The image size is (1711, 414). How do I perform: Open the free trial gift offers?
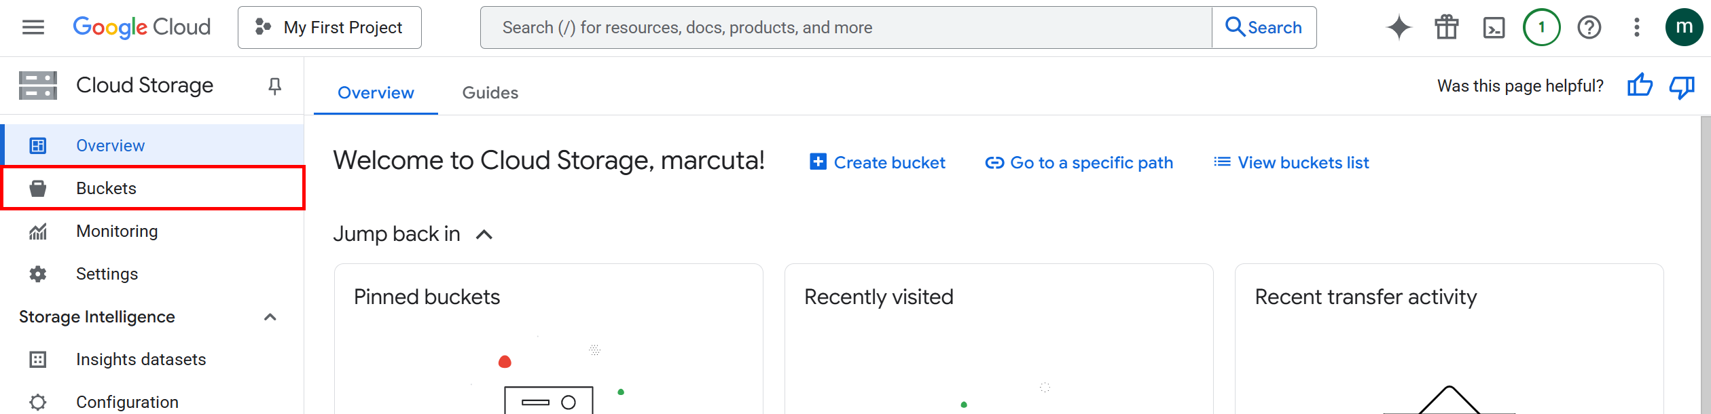pyautogui.click(x=1445, y=27)
